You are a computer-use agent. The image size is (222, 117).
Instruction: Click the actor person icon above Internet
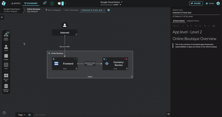pos(65,25)
